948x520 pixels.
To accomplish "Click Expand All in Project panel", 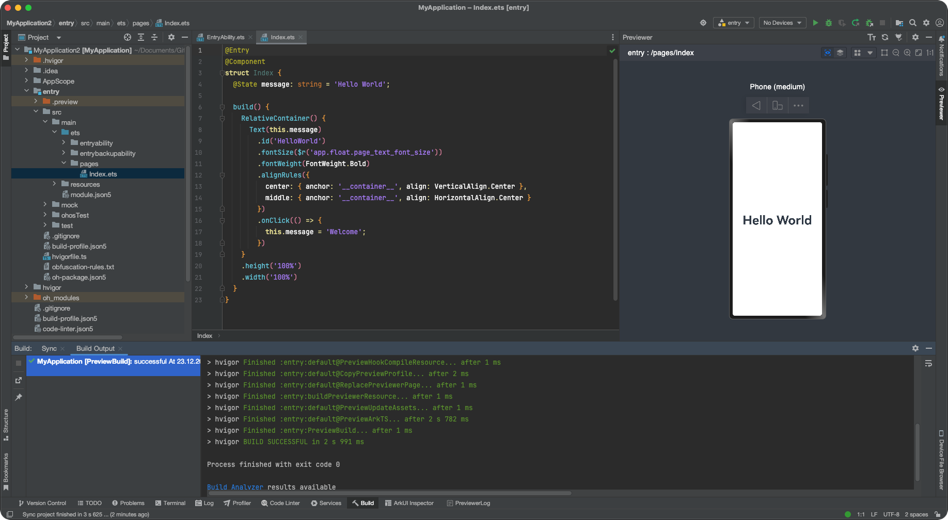I will (x=141, y=37).
